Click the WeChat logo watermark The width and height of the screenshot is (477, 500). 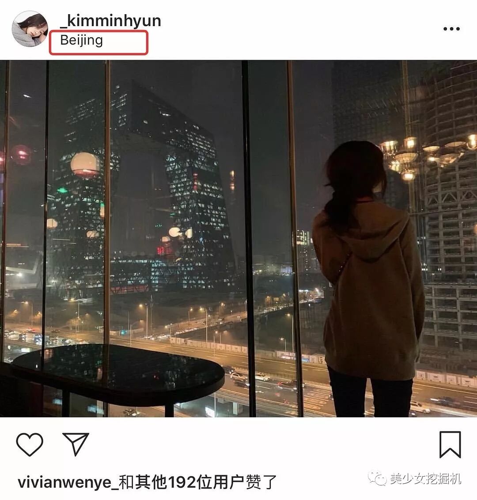tap(377, 478)
